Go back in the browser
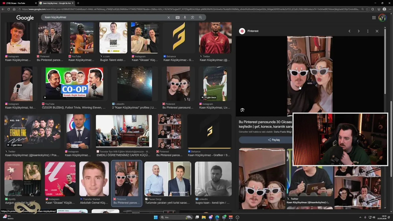This screenshot has width=393, height=221. [x=3, y=9]
